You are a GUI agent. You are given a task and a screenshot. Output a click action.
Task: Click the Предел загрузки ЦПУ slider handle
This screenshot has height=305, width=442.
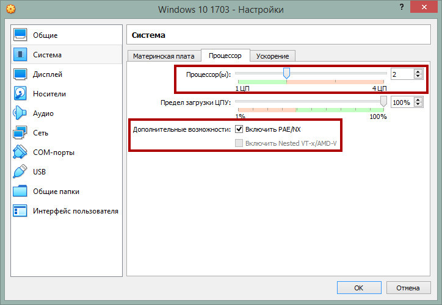click(x=383, y=101)
